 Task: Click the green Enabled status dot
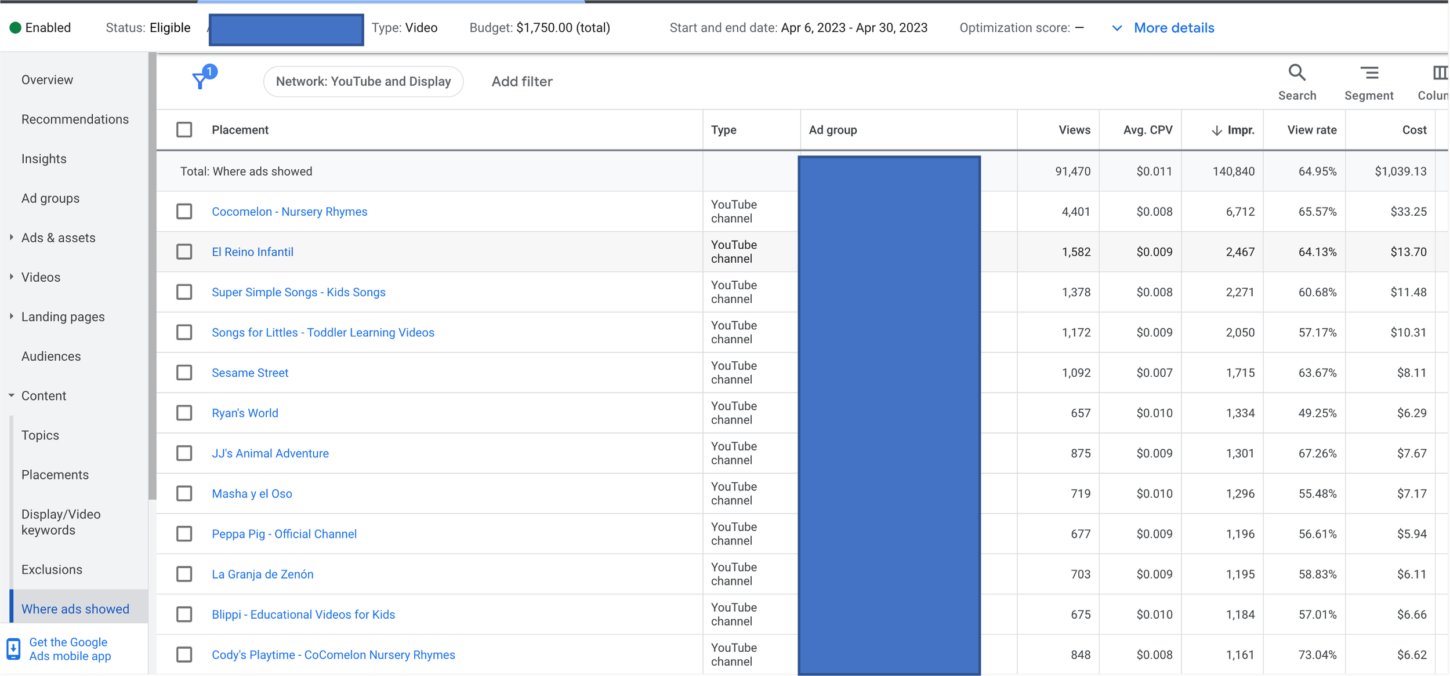pos(16,28)
